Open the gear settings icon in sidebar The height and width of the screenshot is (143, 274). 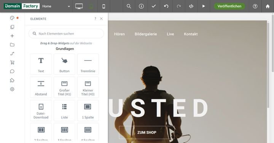click(12, 89)
